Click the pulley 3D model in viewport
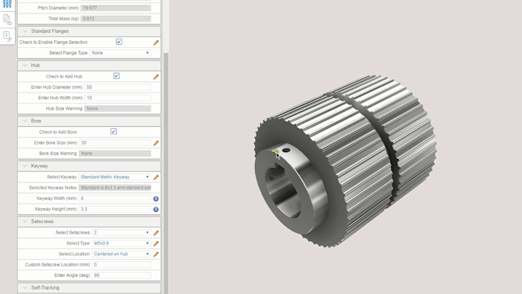522x294 pixels. tap(345, 162)
